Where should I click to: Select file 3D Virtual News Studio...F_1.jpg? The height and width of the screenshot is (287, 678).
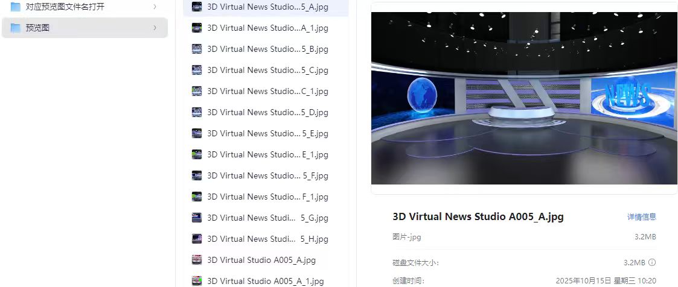pos(266,197)
